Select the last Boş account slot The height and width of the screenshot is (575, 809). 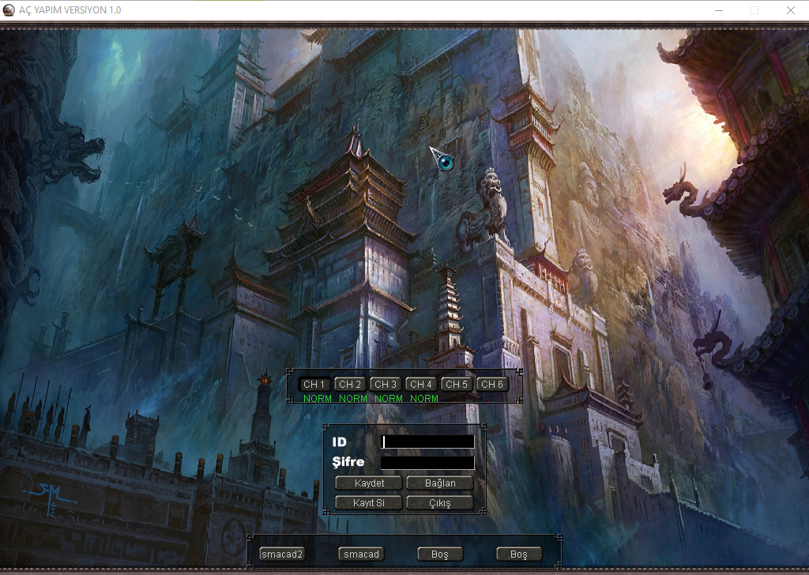coord(519,554)
